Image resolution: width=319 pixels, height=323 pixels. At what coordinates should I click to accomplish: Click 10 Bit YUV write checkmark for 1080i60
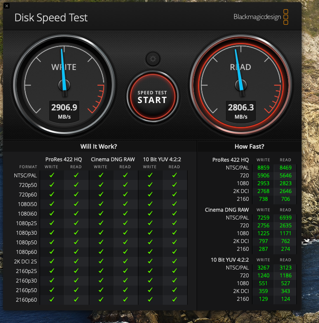150,213
